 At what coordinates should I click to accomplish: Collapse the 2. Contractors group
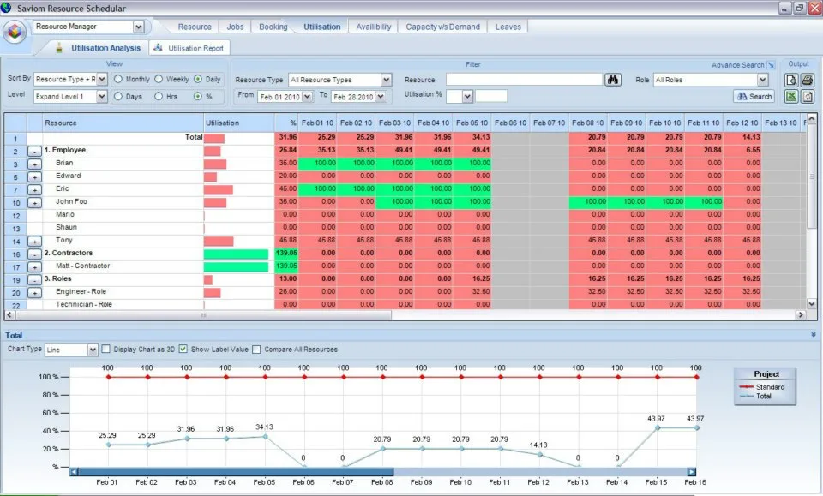pos(34,254)
